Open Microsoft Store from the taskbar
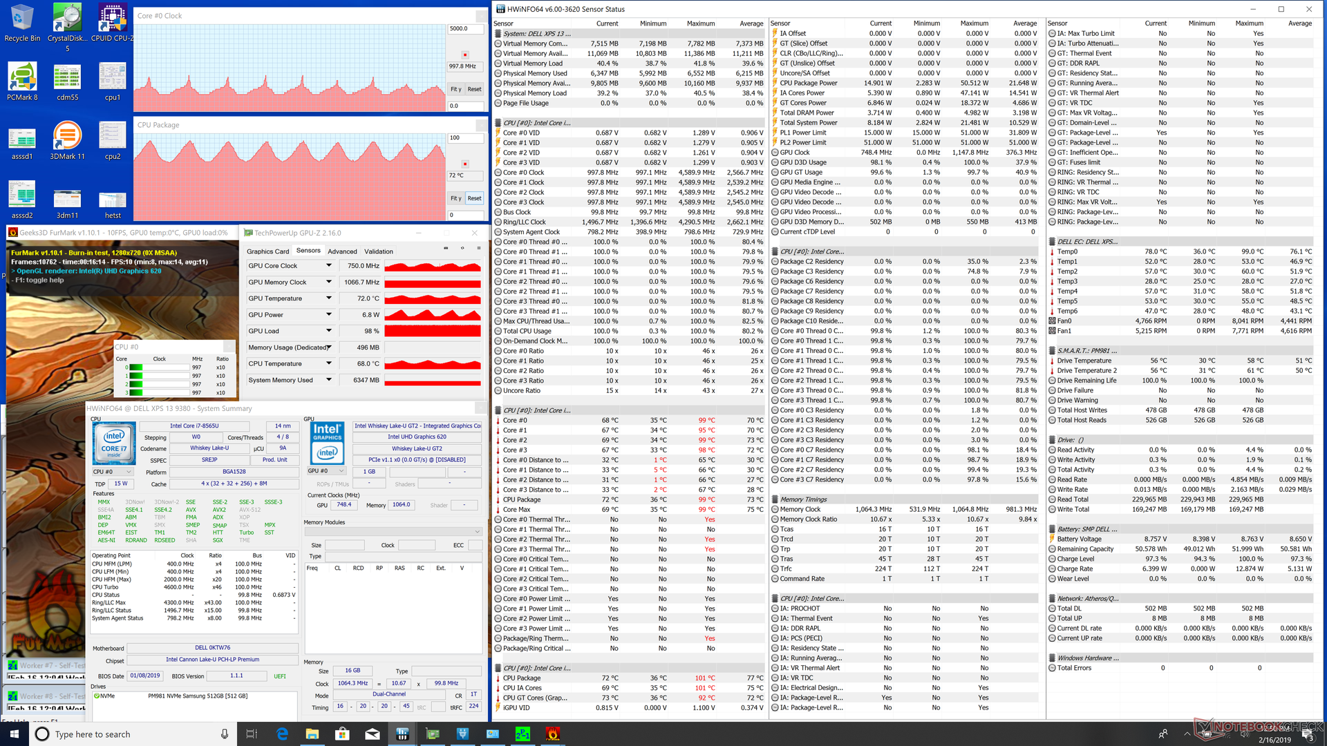This screenshot has height=746, width=1327. point(342,734)
